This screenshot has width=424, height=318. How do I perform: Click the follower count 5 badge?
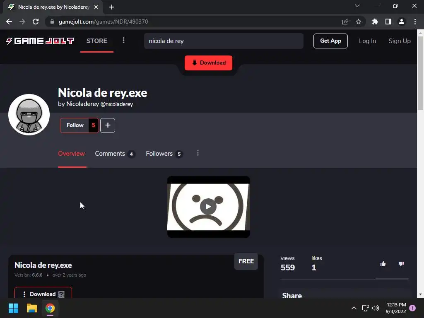click(x=94, y=125)
